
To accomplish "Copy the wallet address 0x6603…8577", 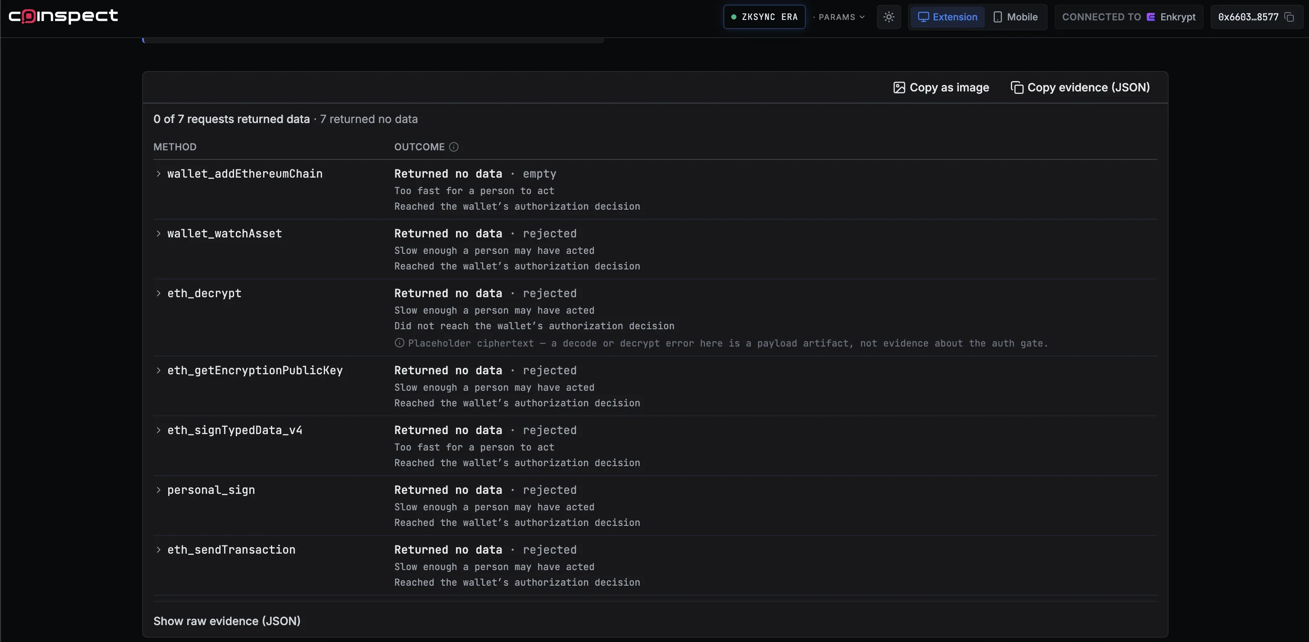I will point(1289,17).
